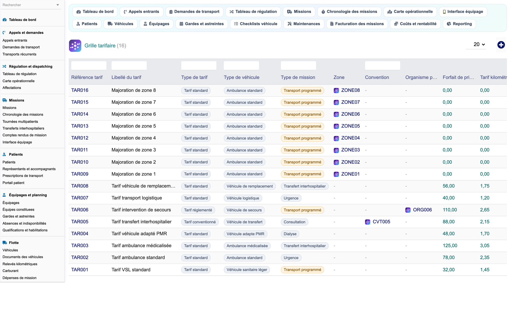Click the Appels et demandes phone icon
Screen dimensions: 516x319
4,33
